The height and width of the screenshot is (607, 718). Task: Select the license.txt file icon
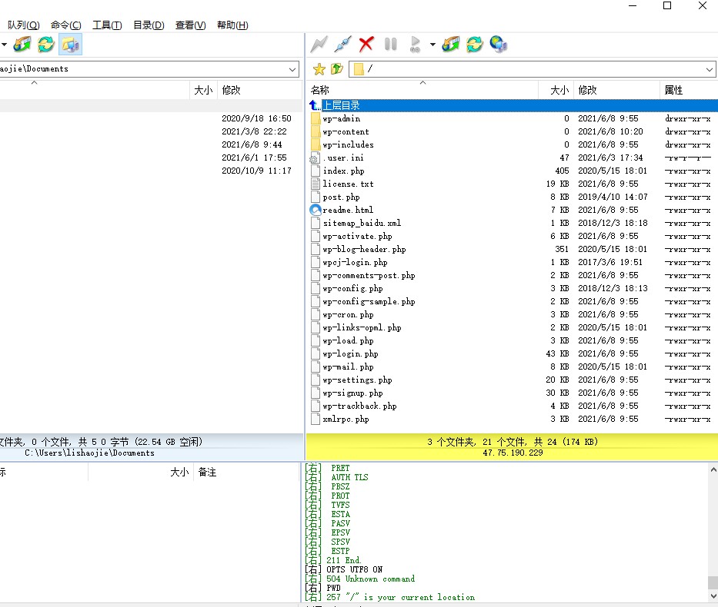tap(315, 184)
